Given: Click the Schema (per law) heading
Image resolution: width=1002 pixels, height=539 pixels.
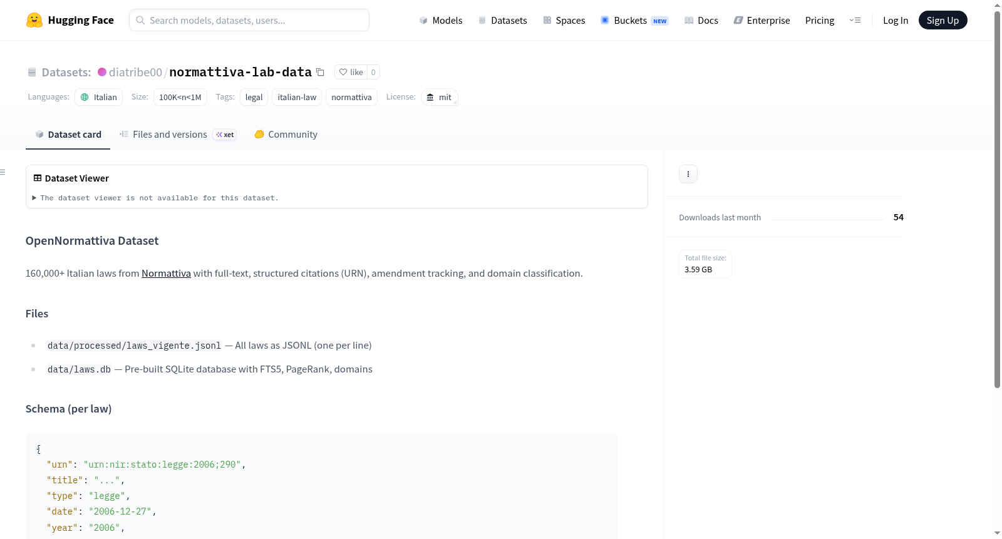Looking at the screenshot, I should tap(68, 409).
